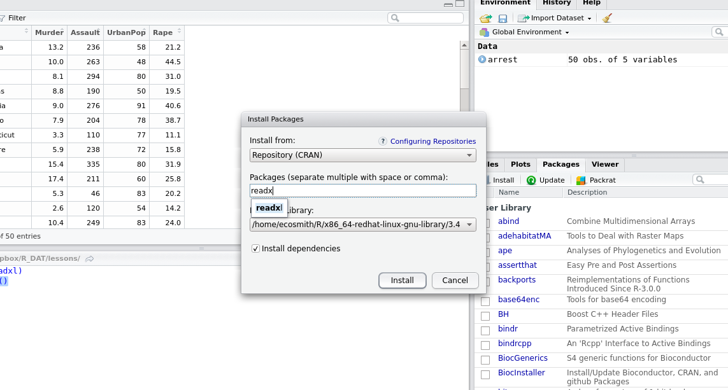Screen dimensions: 728x390
Task: Click the Murder value 13.2 cell
Action: point(49,47)
